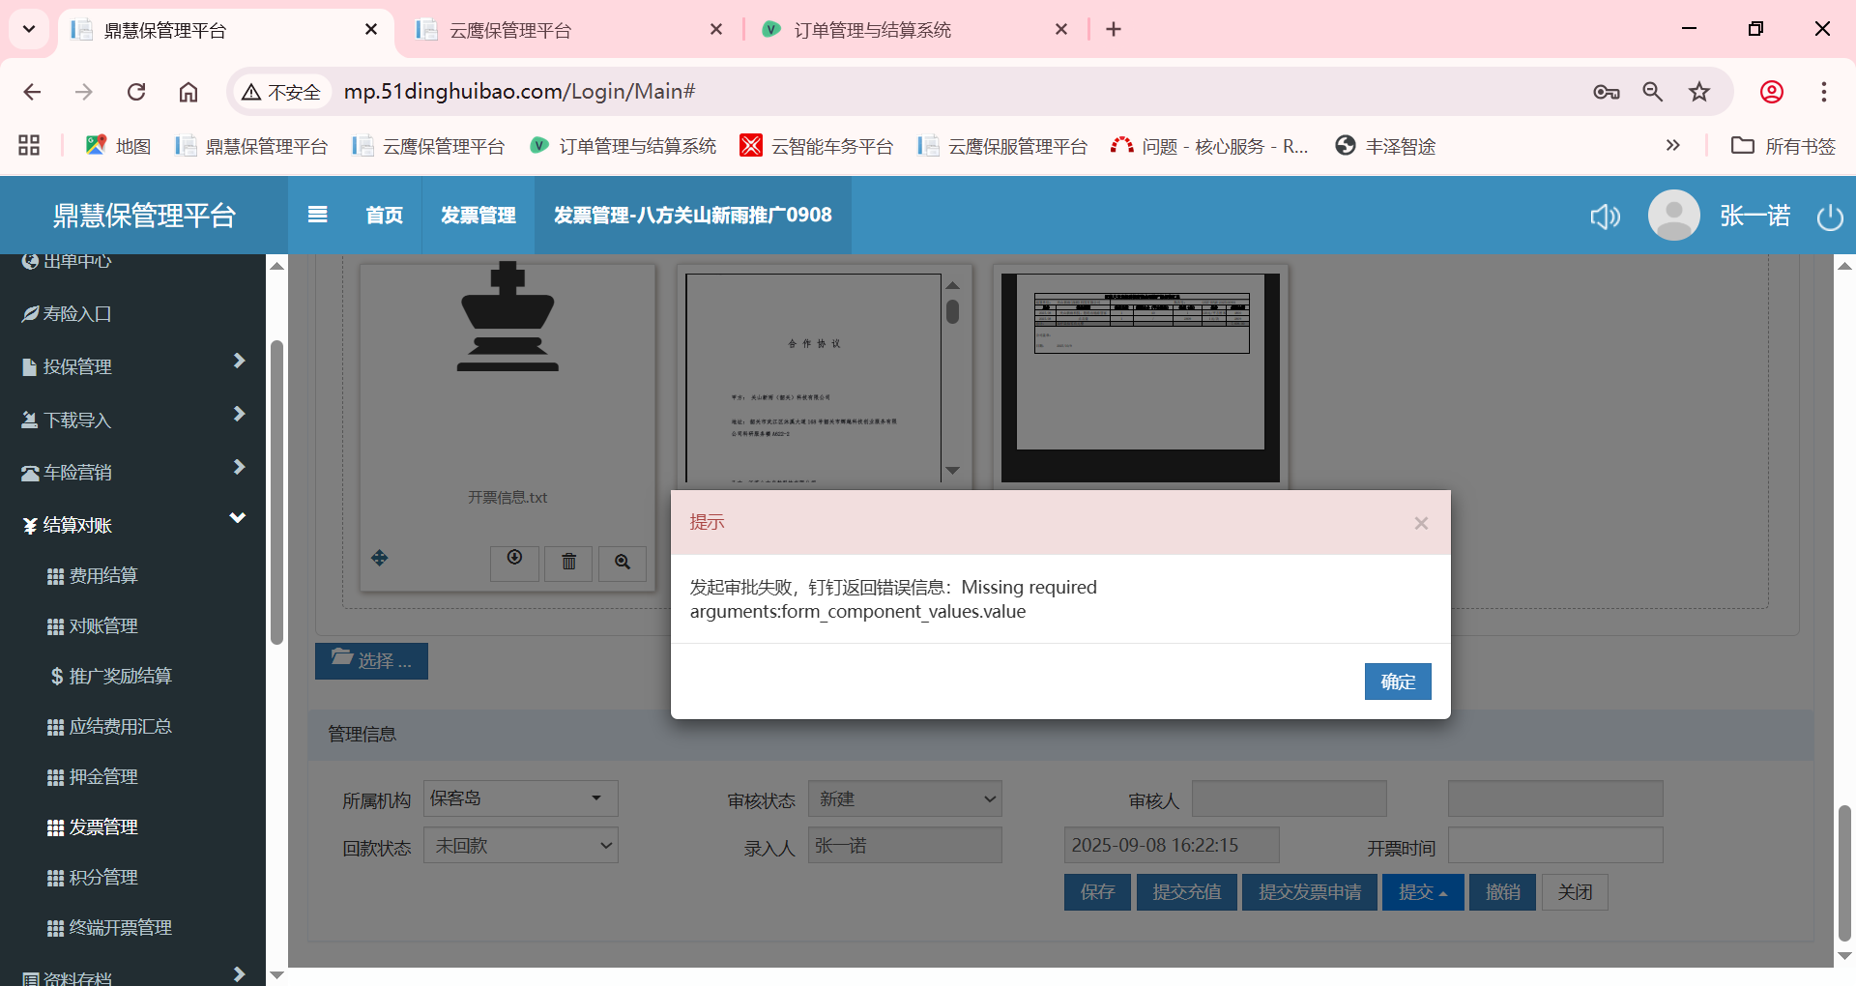This screenshot has height=986, width=1856.
Task: Open 寿险入口 in the sidebar
Action: pyautogui.click(x=77, y=314)
